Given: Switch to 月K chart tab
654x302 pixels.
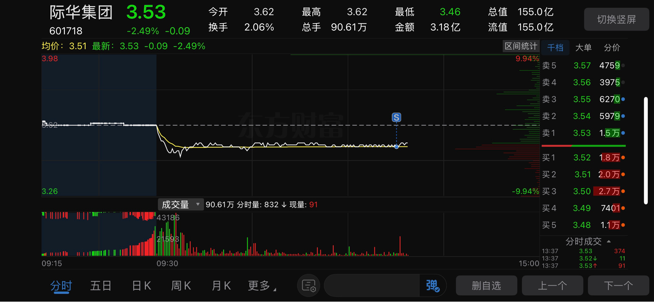Looking at the screenshot, I should pos(221,286).
